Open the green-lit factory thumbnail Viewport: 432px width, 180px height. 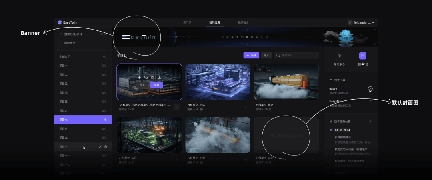(149, 135)
